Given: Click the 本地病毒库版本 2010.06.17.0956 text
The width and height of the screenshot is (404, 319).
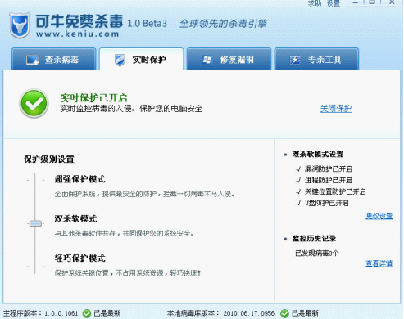Looking at the screenshot, I should [220, 313].
